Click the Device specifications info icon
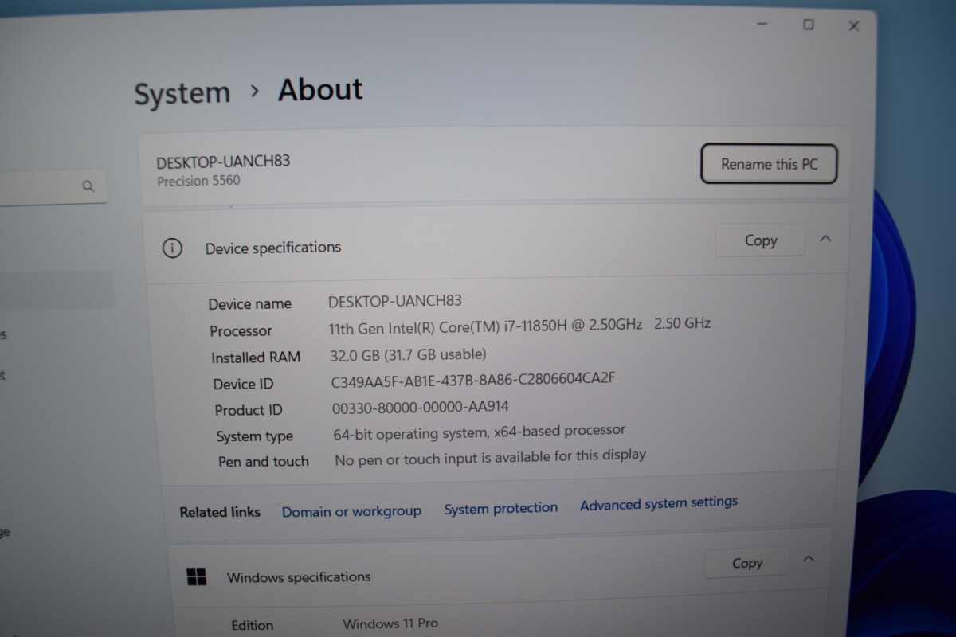The image size is (956, 637). 171,248
